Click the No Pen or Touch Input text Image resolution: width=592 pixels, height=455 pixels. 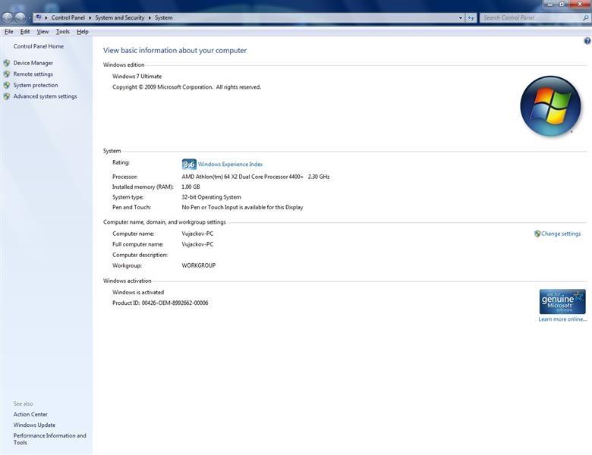pyautogui.click(x=242, y=207)
